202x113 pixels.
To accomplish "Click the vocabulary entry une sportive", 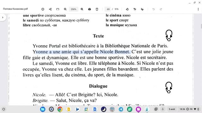I will point(44,15).
